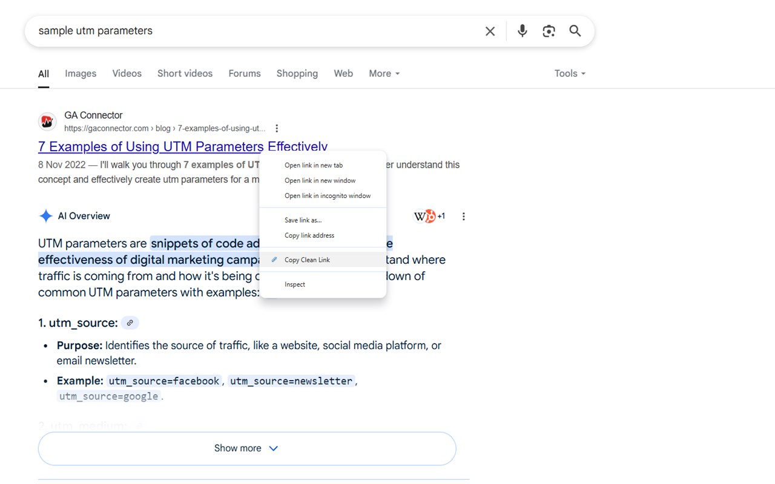Choose Copy Clean Link from the context menu
Screen dimensions: 775x484
307,260
